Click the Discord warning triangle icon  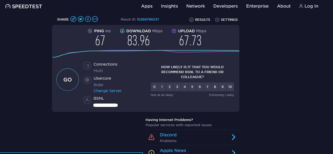pos(151,137)
